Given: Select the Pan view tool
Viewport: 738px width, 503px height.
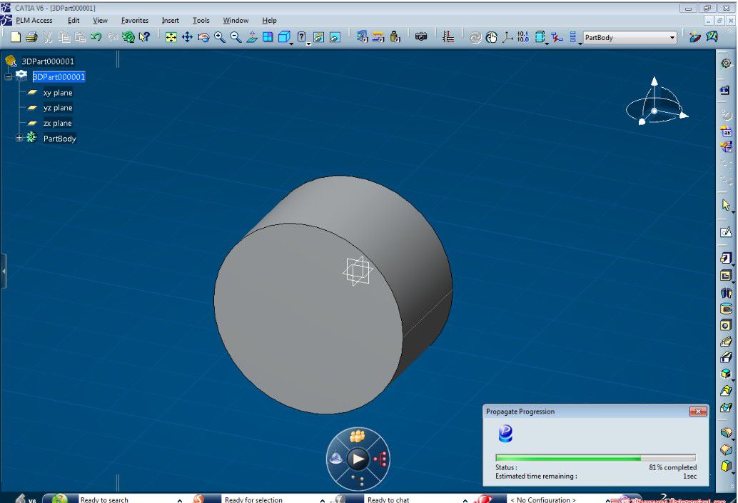Looking at the screenshot, I should tap(187, 37).
